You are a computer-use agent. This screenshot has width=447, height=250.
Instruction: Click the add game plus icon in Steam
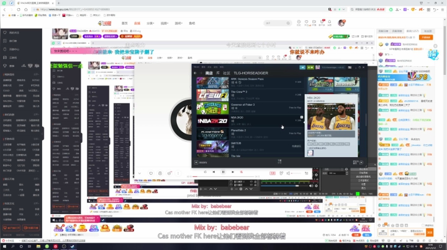point(196,163)
